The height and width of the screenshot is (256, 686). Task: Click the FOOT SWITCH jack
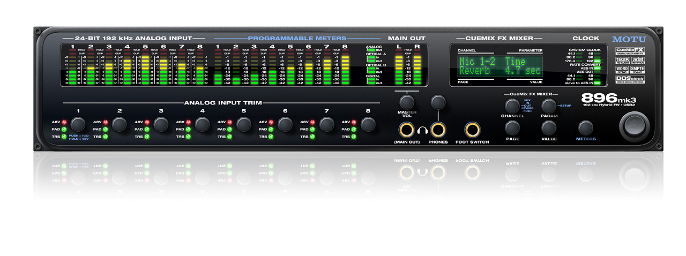[472, 130]
